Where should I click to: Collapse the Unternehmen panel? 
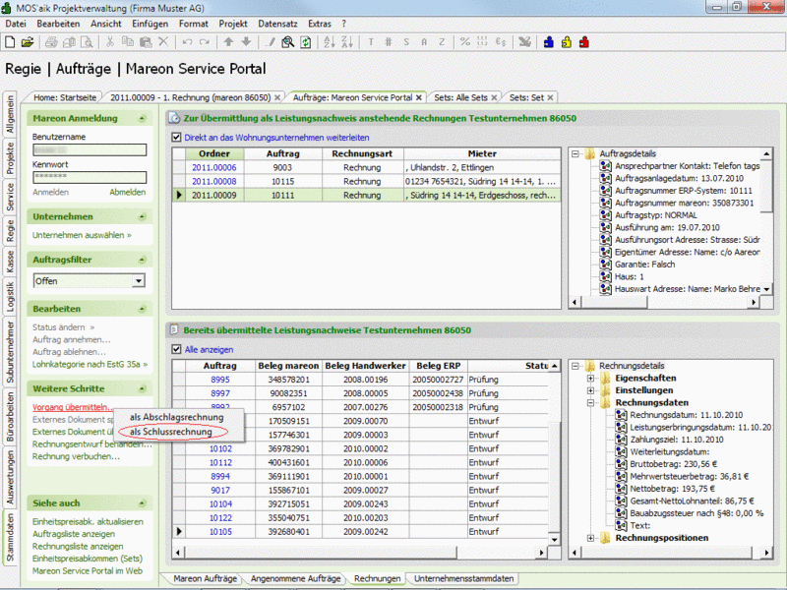pos(142,216)
